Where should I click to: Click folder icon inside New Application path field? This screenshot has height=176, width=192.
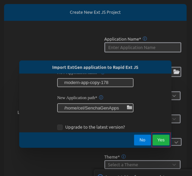pyautogui.click(x=129, y=108)
